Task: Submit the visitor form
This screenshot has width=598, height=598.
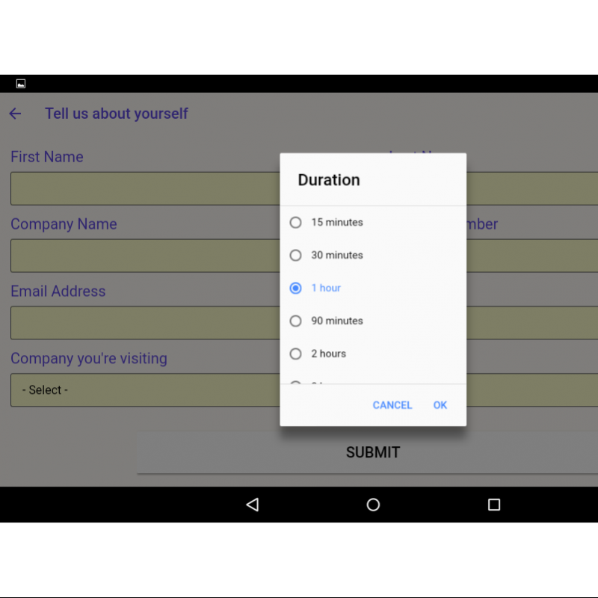Action: [x=373, y=452]
